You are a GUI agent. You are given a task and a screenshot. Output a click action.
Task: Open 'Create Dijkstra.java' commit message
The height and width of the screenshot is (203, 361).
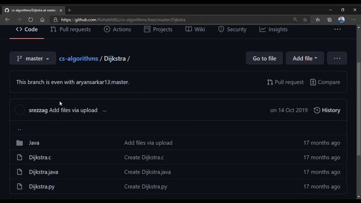coord(148,172)
